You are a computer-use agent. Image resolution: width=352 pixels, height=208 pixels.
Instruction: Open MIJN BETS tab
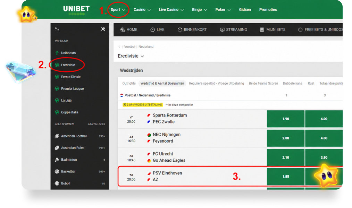273,30
